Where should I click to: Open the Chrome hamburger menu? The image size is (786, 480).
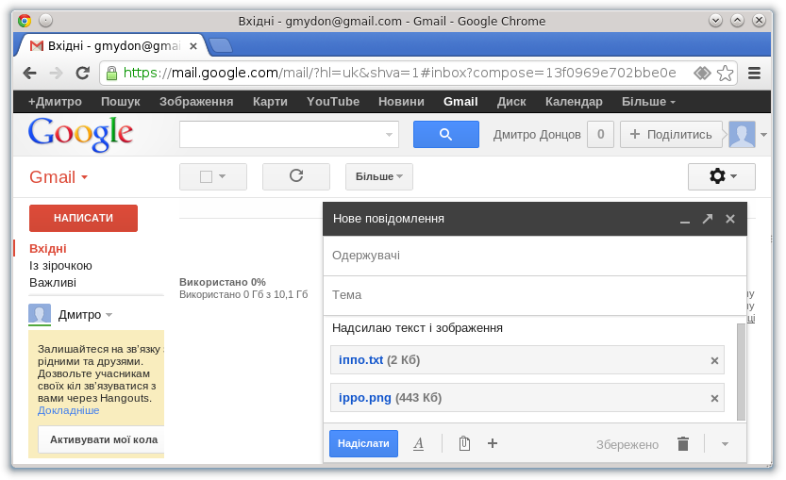pos(754,74)
